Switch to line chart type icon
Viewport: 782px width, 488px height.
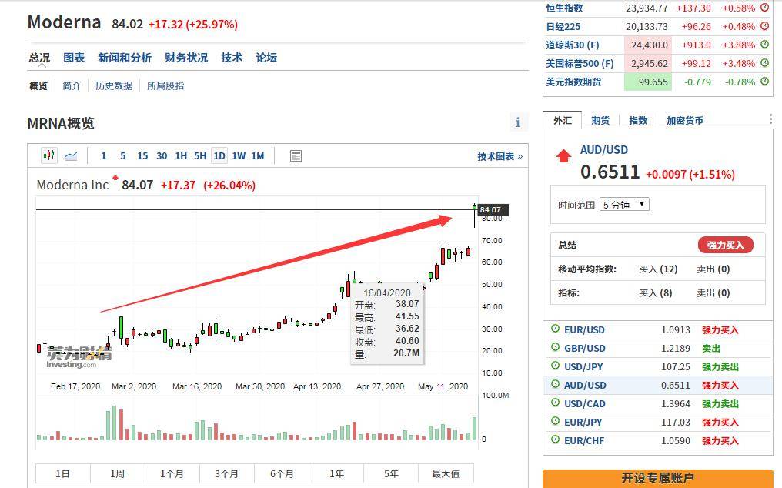(72, 156)
